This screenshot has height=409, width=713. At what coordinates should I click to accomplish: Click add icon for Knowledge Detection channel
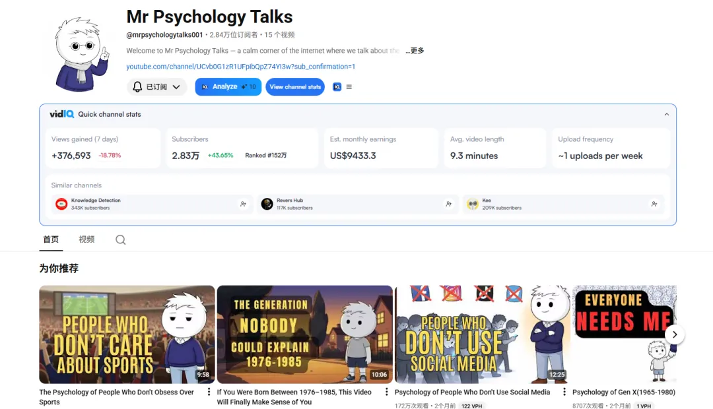click(x=243, y=204)
